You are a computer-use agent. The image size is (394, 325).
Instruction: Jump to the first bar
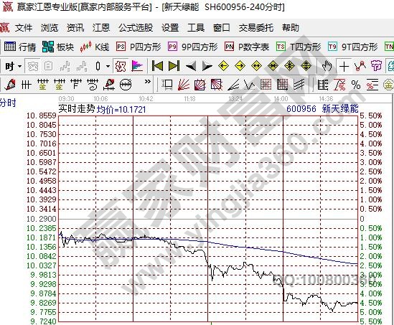click(158, 66)
